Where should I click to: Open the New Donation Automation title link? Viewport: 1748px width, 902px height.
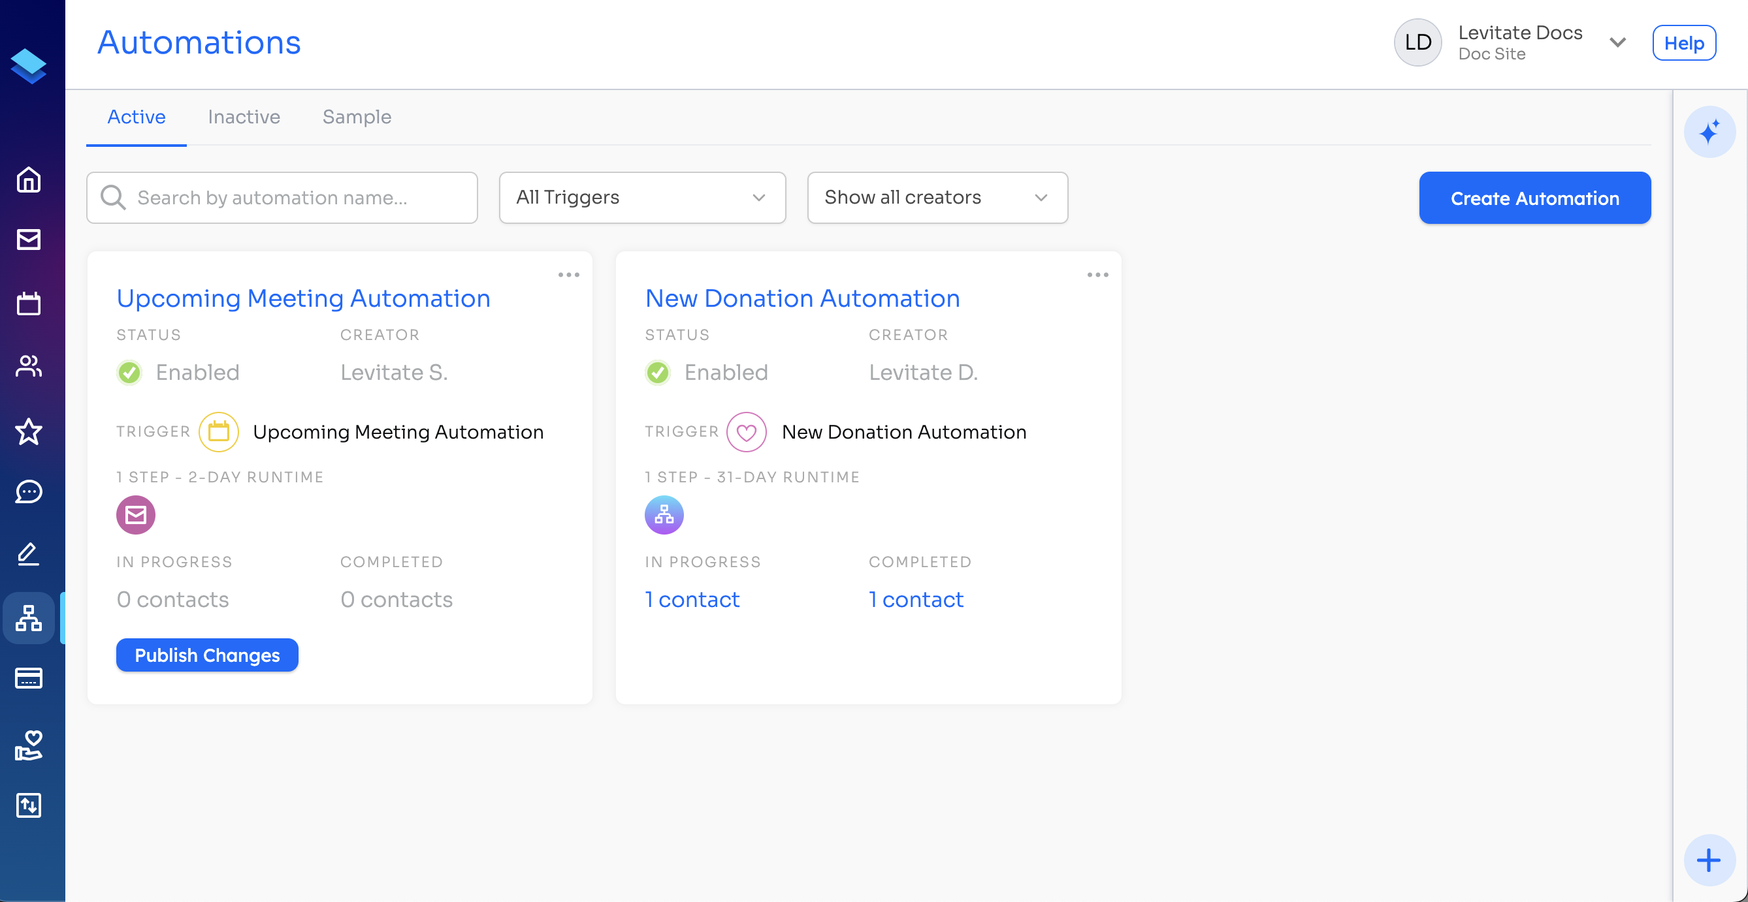(x=802, y=298)
